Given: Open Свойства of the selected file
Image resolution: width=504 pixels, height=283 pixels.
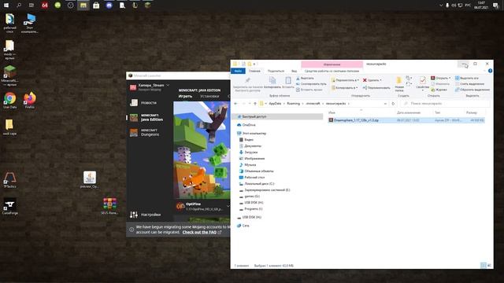Looking at the screenshot, I should 422,84.
